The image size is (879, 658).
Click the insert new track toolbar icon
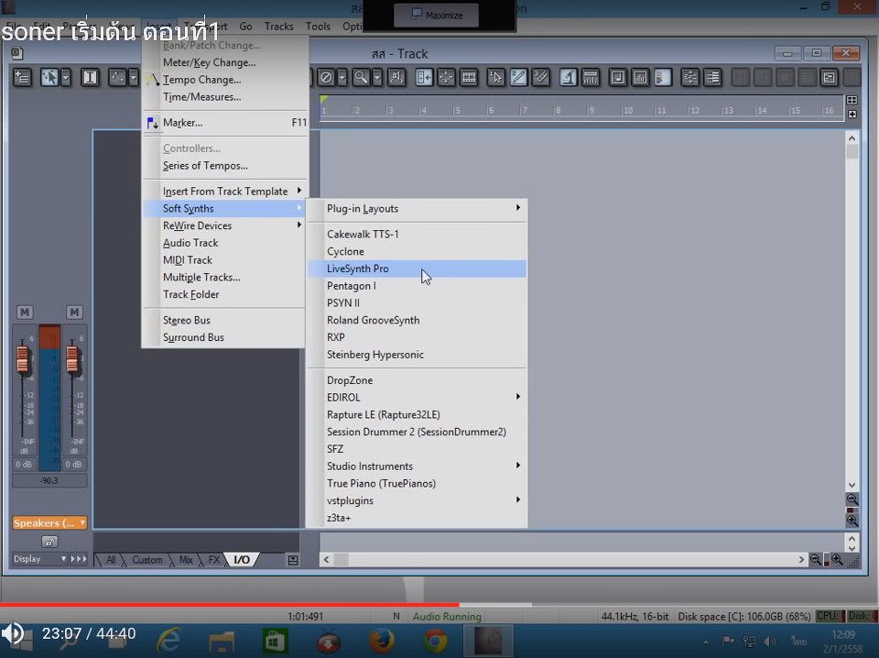[22, 77]
